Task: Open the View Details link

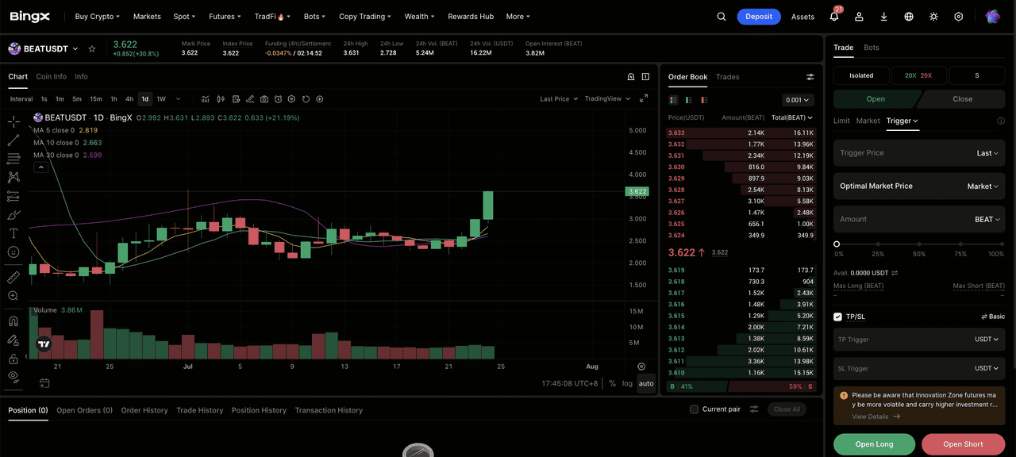Action: coord(876,417)
